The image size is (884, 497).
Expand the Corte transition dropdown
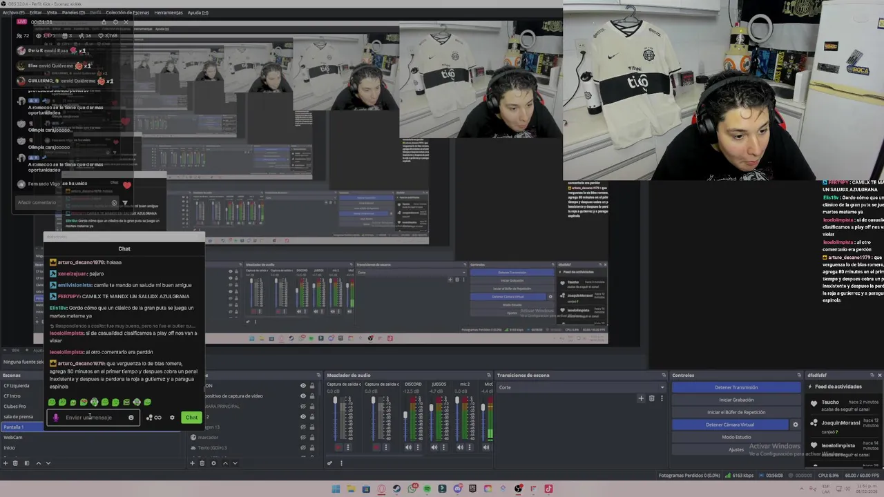(x=581, y=387)
